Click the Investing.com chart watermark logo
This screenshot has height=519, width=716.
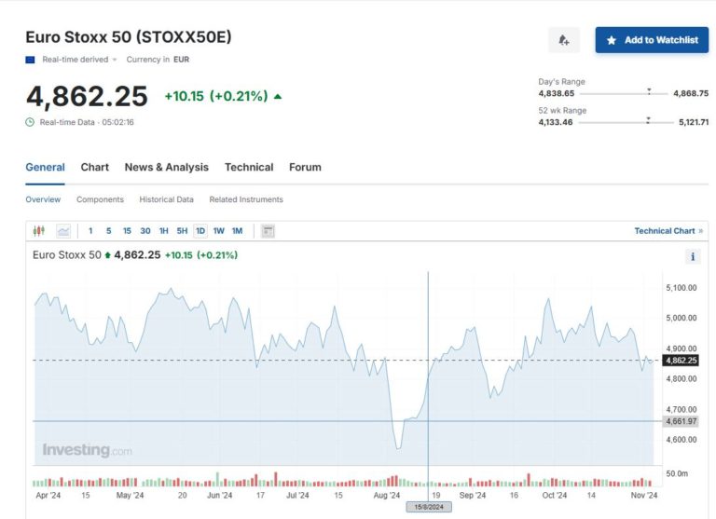(88, 450)
